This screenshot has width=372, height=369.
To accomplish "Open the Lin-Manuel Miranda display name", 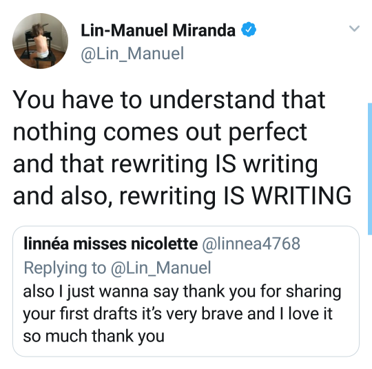I will (158, 30).
